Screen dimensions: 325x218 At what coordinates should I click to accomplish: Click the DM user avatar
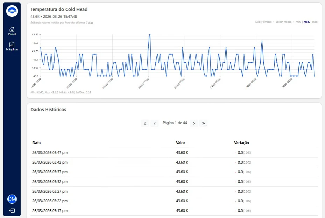12,199
